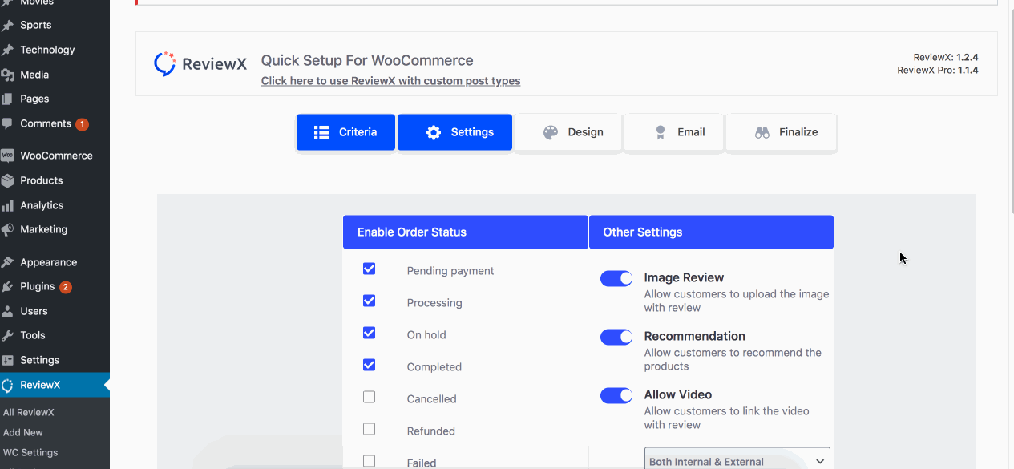
Task: Check the Cancelled order status
Action: click(369, 397)
